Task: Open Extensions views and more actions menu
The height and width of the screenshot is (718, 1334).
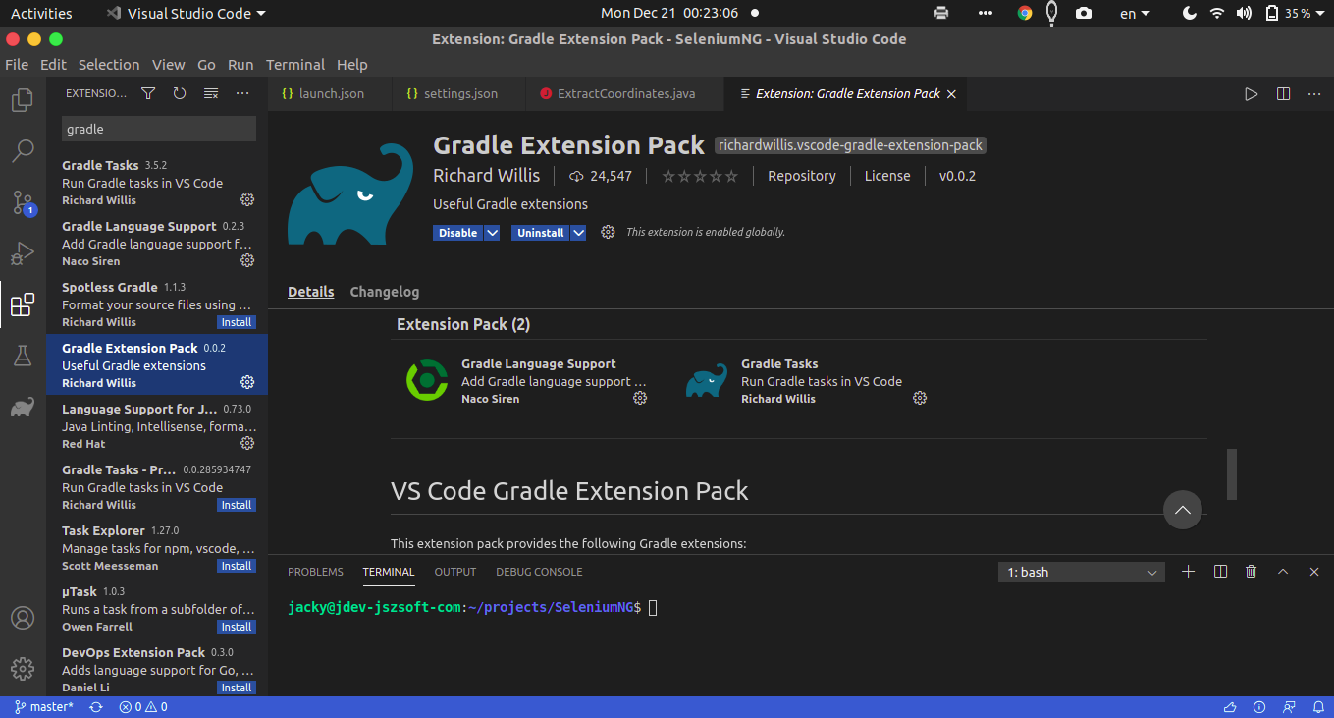Action: point(242,93)
